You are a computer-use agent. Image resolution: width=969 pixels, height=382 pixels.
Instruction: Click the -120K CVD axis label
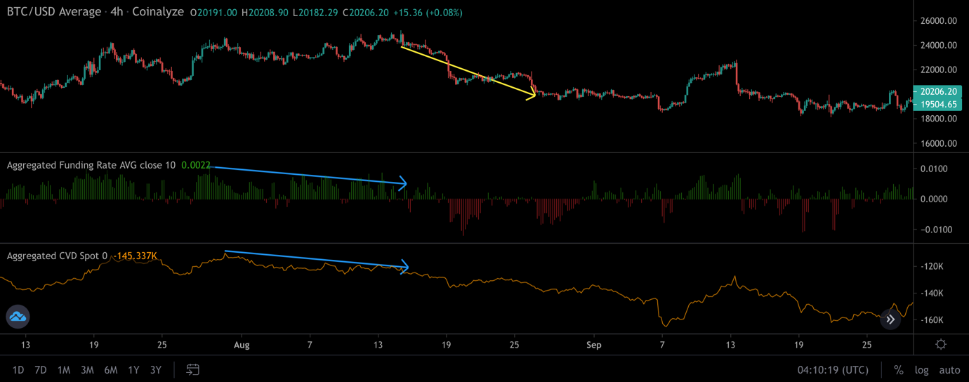click(932, 267)
